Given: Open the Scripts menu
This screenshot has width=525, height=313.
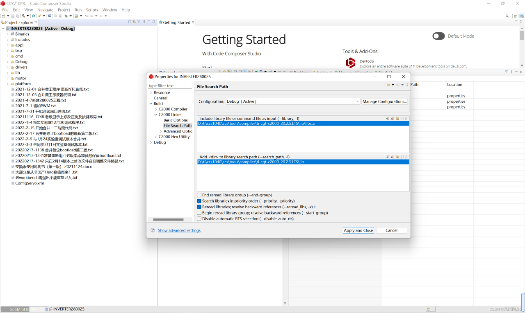Looking at the screenshot, I should pos(92,10).
